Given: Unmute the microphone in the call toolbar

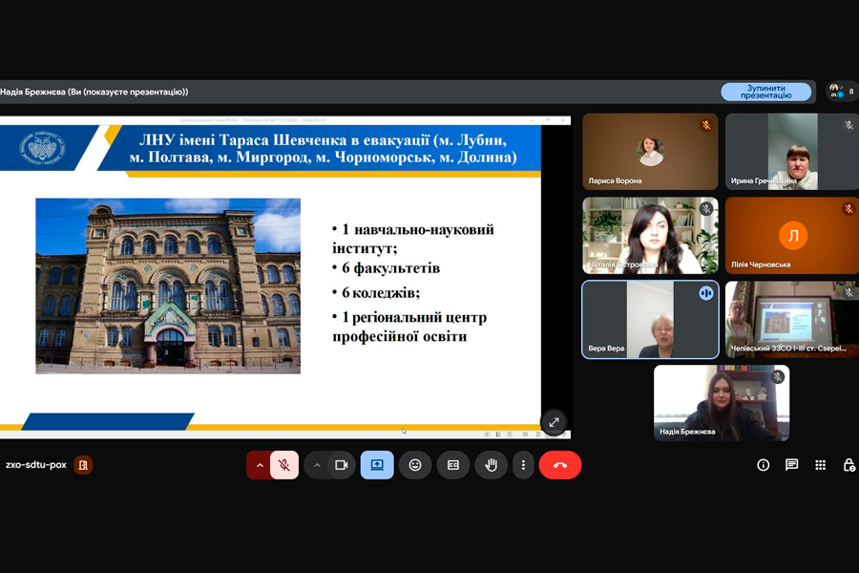Looking at the screenshot, I should tap(284, 465).
